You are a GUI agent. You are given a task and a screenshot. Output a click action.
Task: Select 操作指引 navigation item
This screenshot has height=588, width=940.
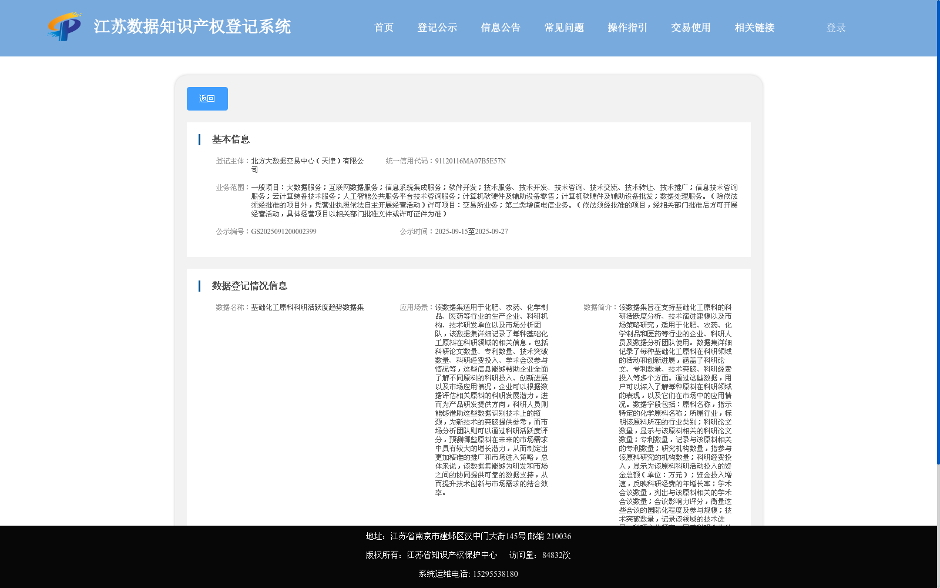(x=627, y=28)
